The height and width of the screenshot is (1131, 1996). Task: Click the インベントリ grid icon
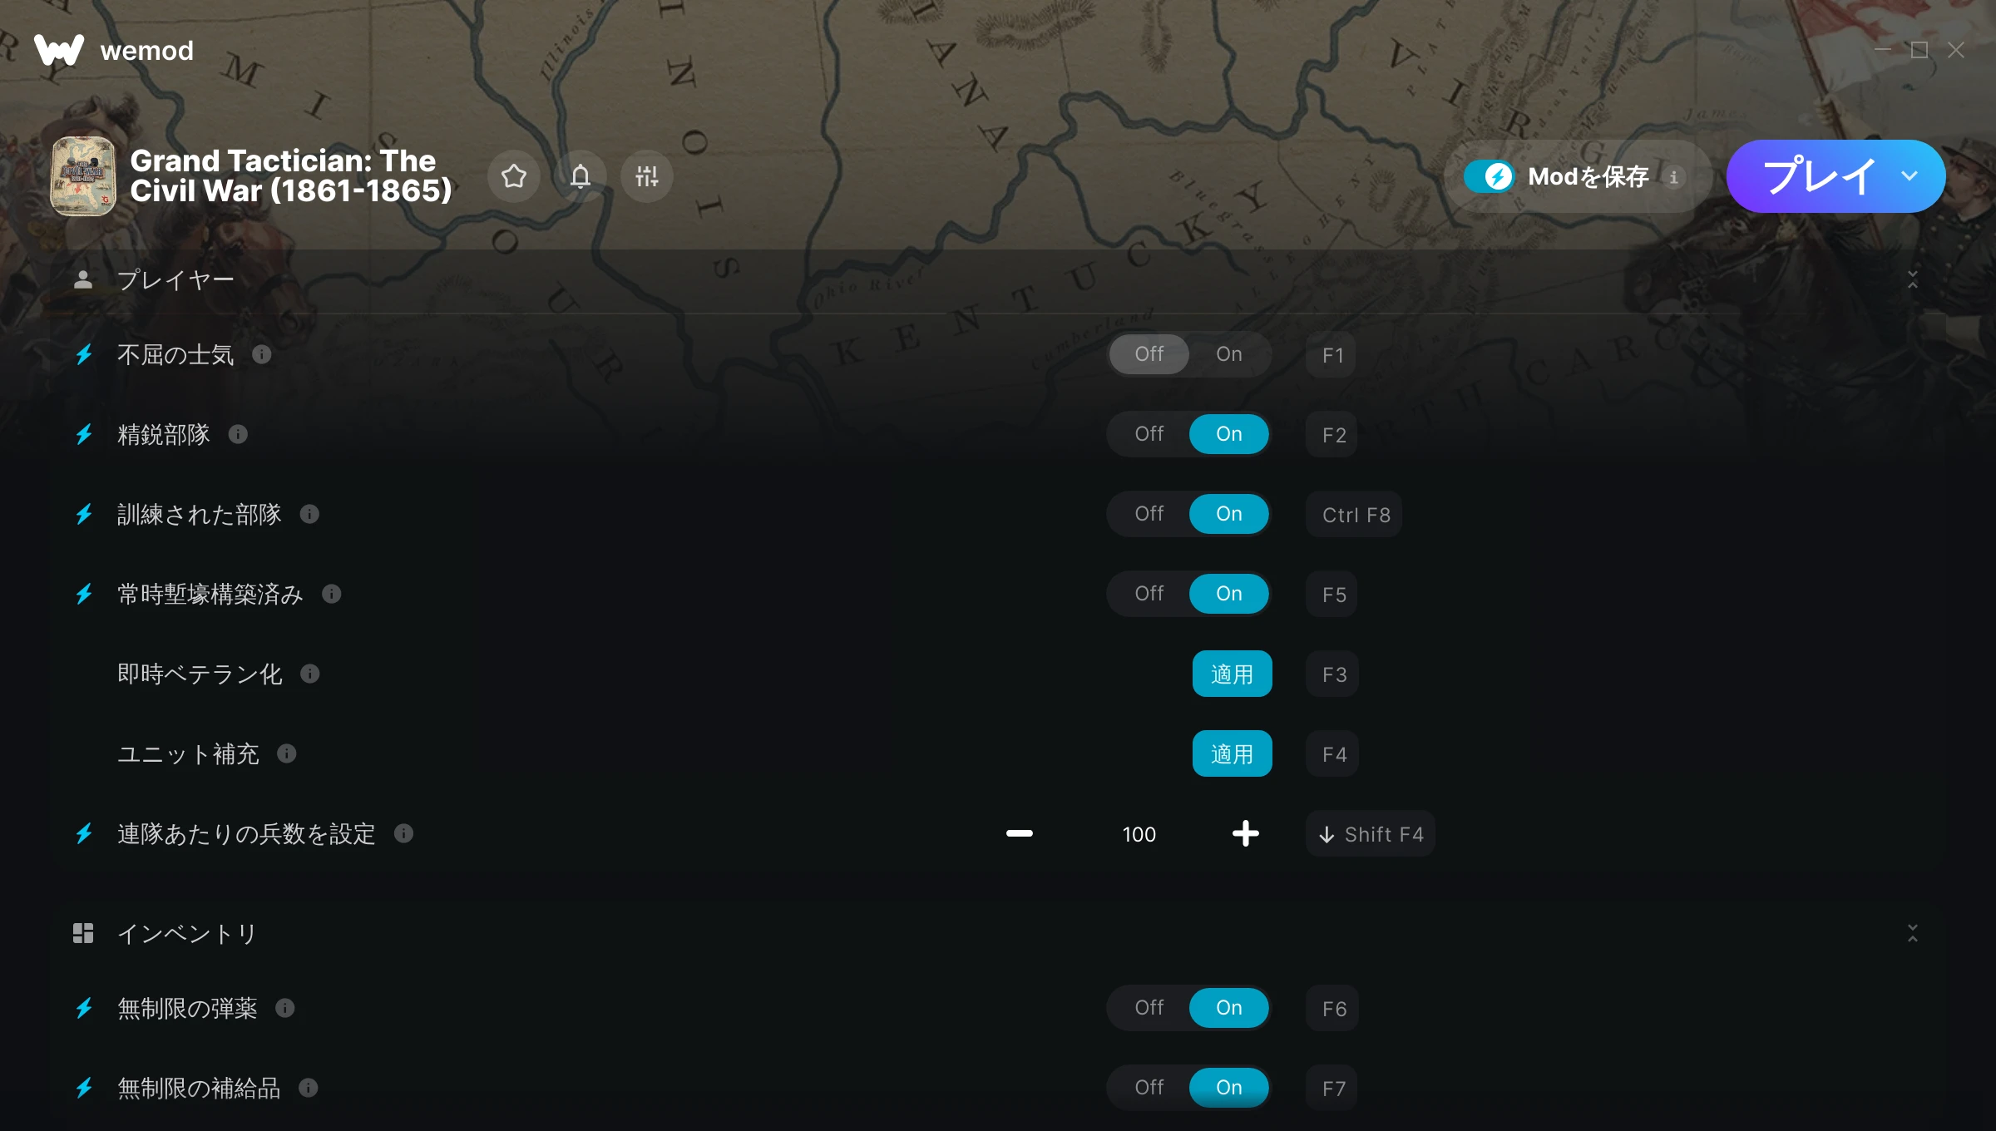[83, 933]
